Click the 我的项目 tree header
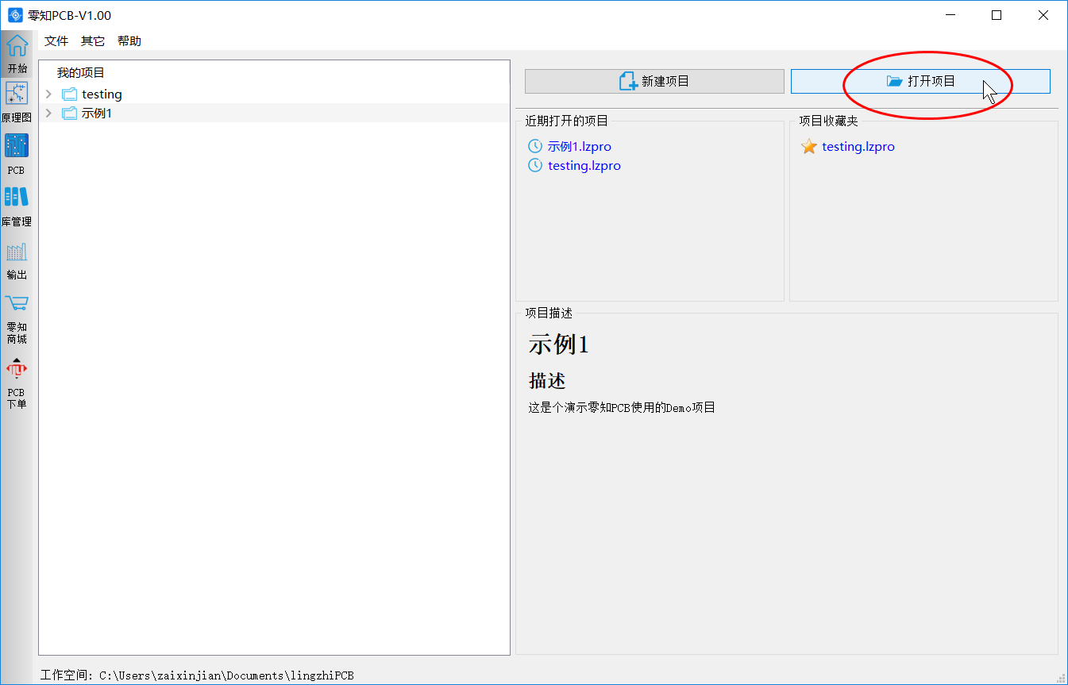This screenshot has height=685, width=1068. [81, 73]
